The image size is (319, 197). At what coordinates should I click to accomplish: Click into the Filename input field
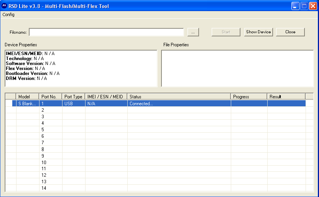coord(106,32)
